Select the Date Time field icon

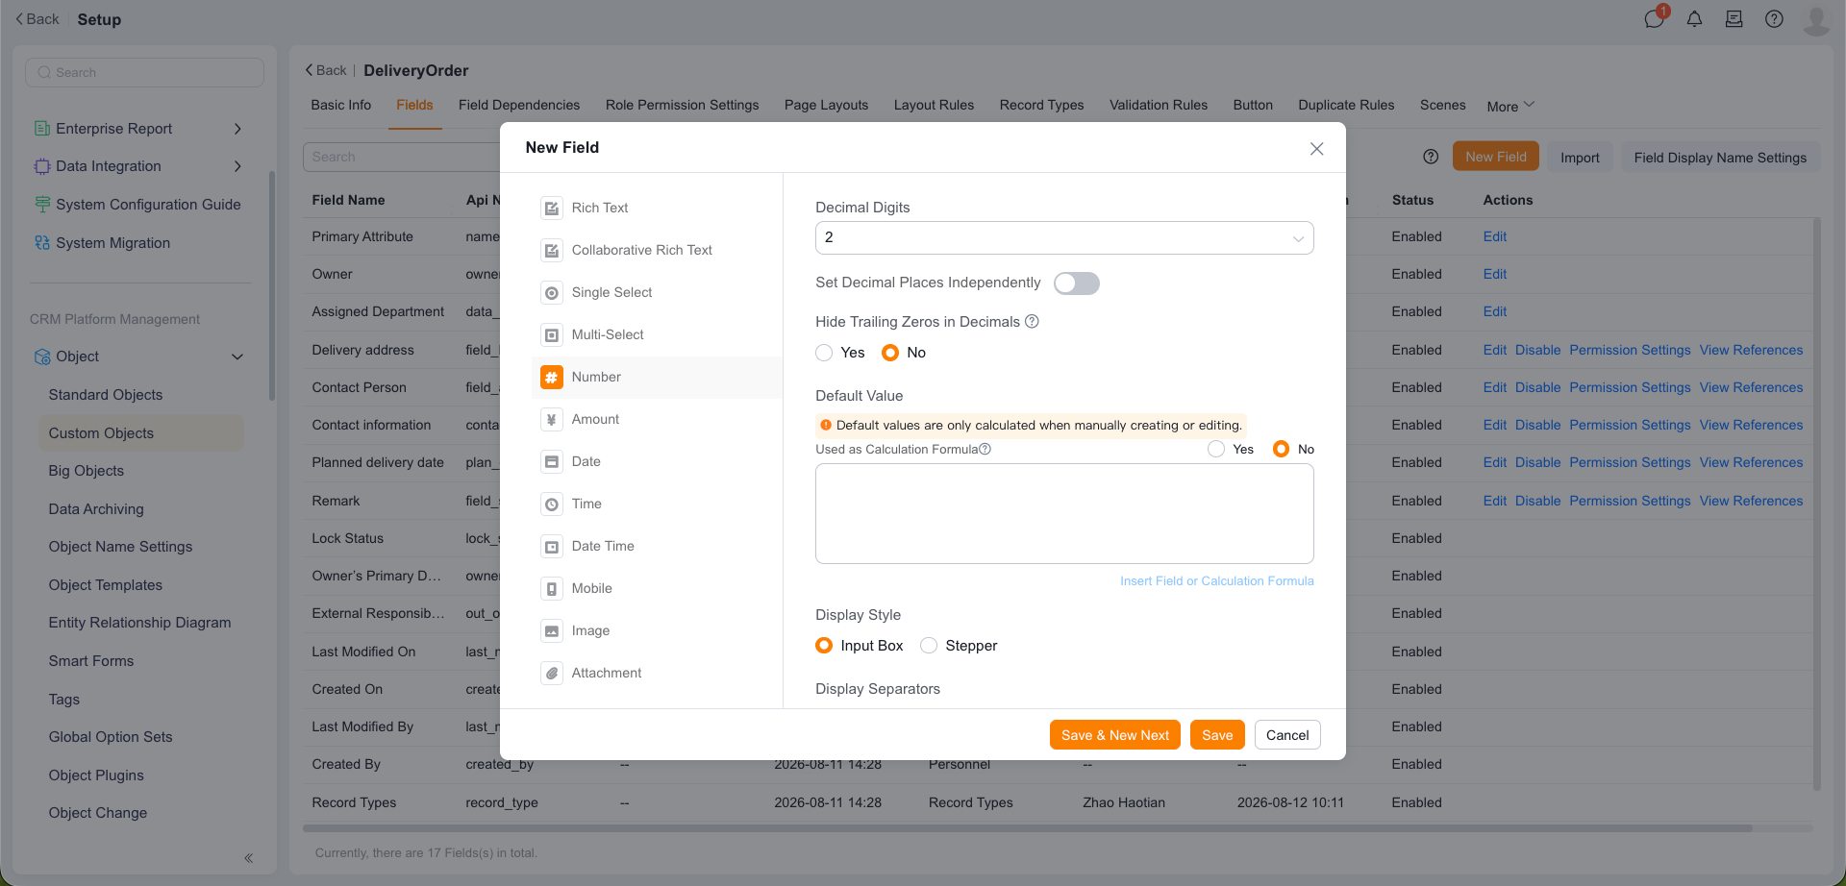click(552, 546)
